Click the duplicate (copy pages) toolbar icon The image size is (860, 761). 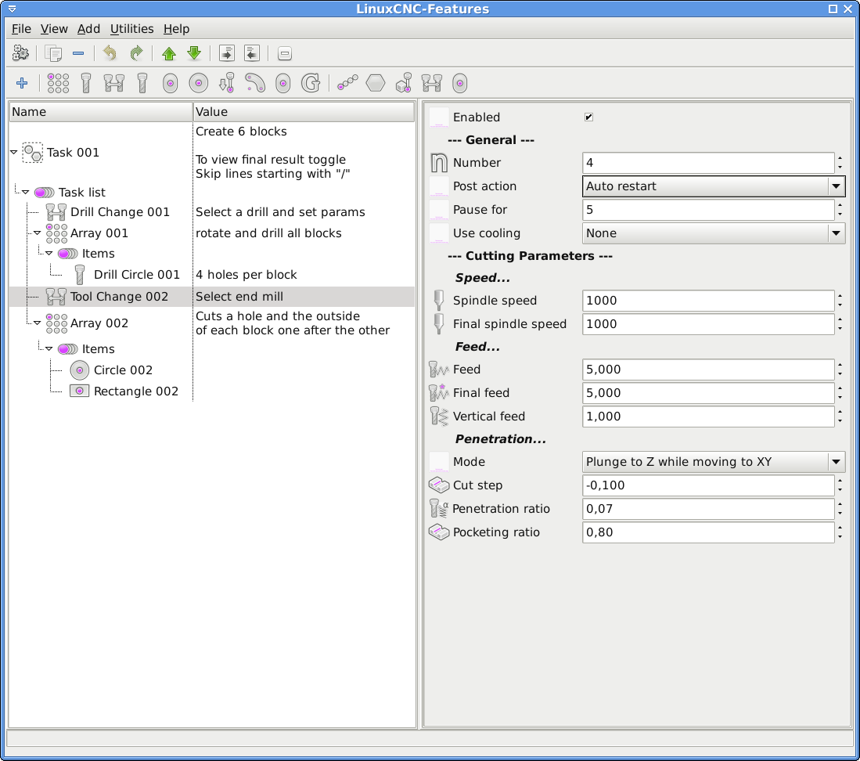53,53
